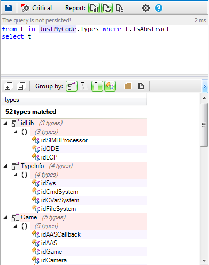Select the idODE type
Viewport: 209px width, 265px height.
[x=50, y=149]
